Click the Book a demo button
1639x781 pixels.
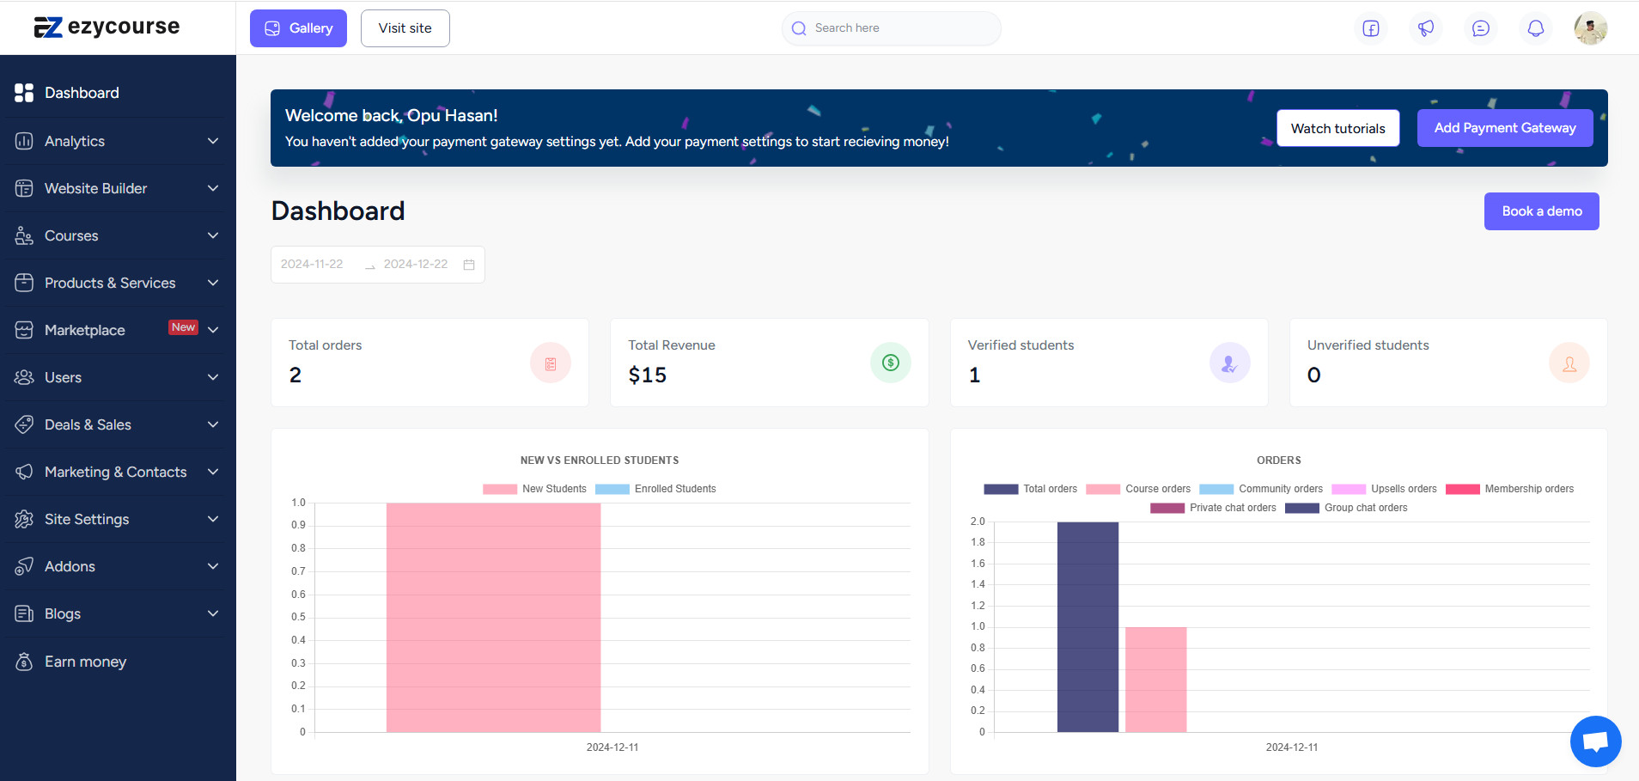tap(1542, 211)
